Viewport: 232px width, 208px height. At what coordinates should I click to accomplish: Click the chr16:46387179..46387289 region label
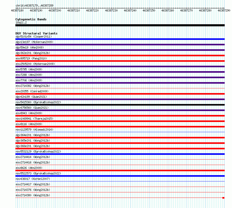[x=34, y=5]
